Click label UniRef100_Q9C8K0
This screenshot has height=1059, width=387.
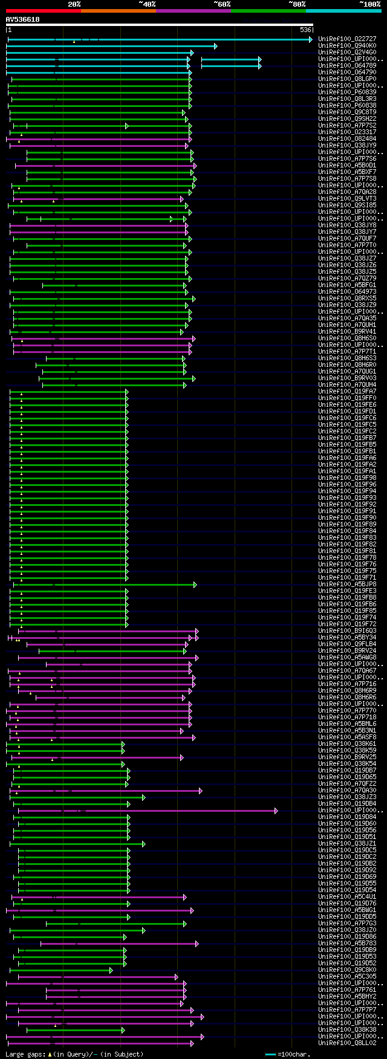[347, 970]
